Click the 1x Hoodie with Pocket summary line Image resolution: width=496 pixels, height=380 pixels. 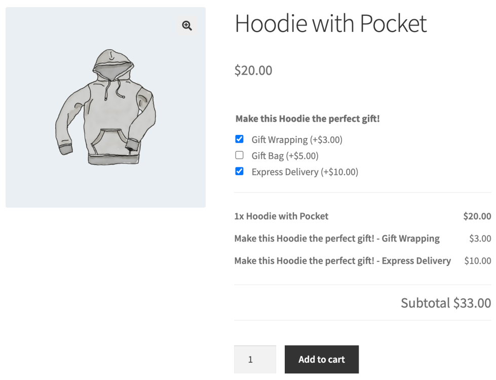tap(281, 216)
